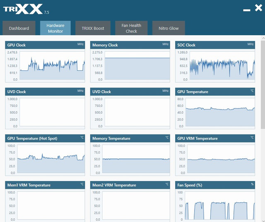Select the Memory Clock graph header
This screenshot has width=265, height=222.
coord(130,45)
